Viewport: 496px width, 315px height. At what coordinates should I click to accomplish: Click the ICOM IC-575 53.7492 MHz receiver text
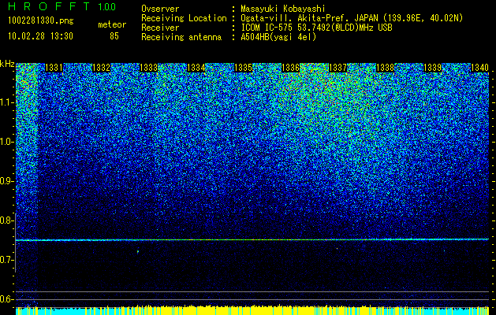pyautogui.click(x=316, y=28)
